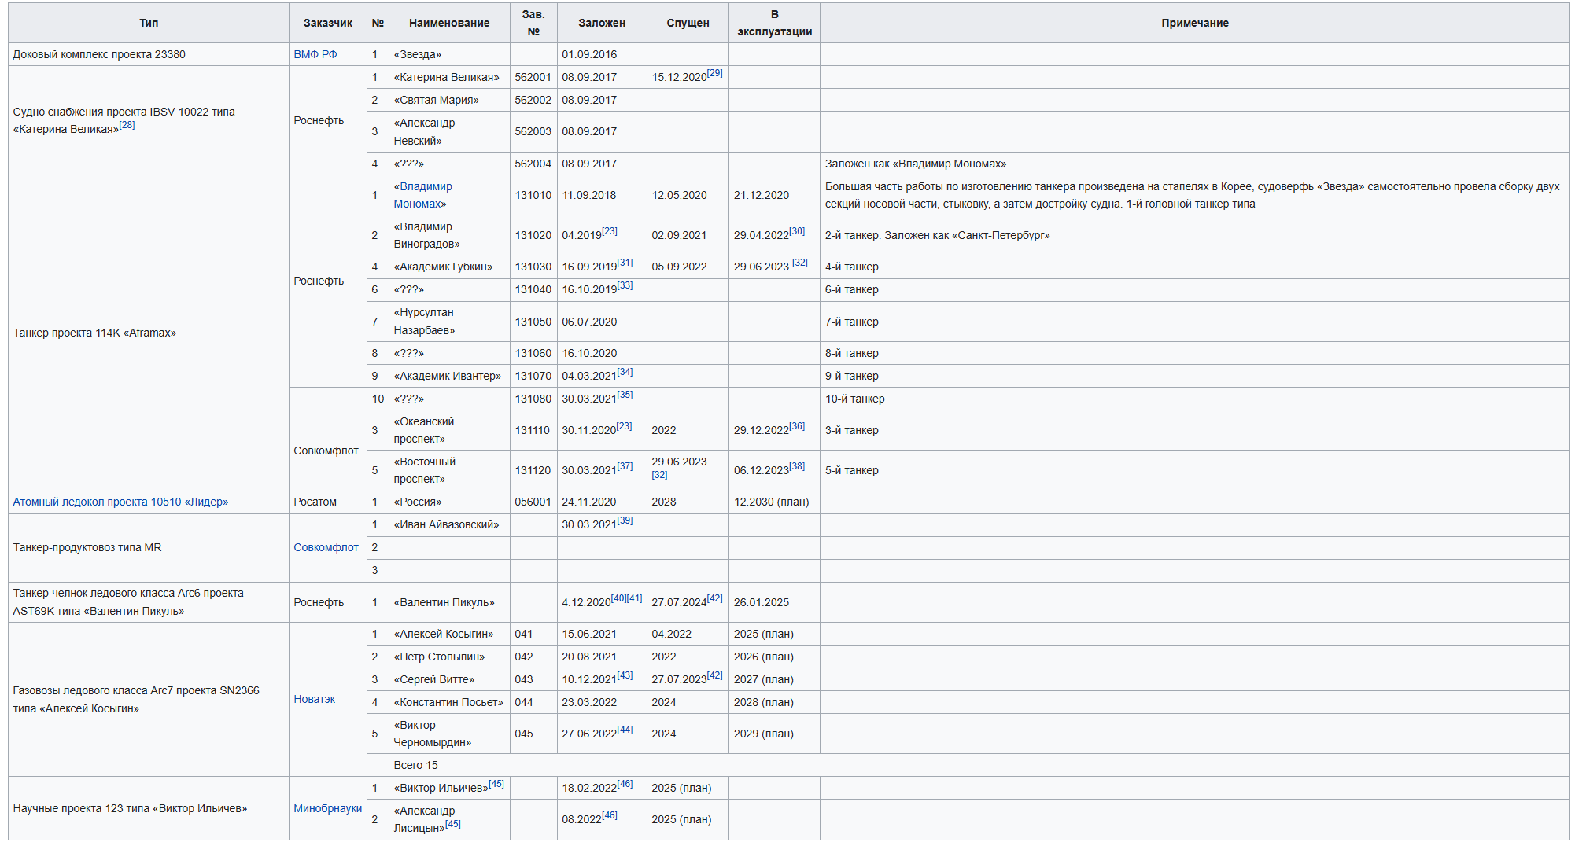Open reference [28] after «Катерина Великая» type
1575x846 pixels.
pyautogui.click(x=127, y=125)
